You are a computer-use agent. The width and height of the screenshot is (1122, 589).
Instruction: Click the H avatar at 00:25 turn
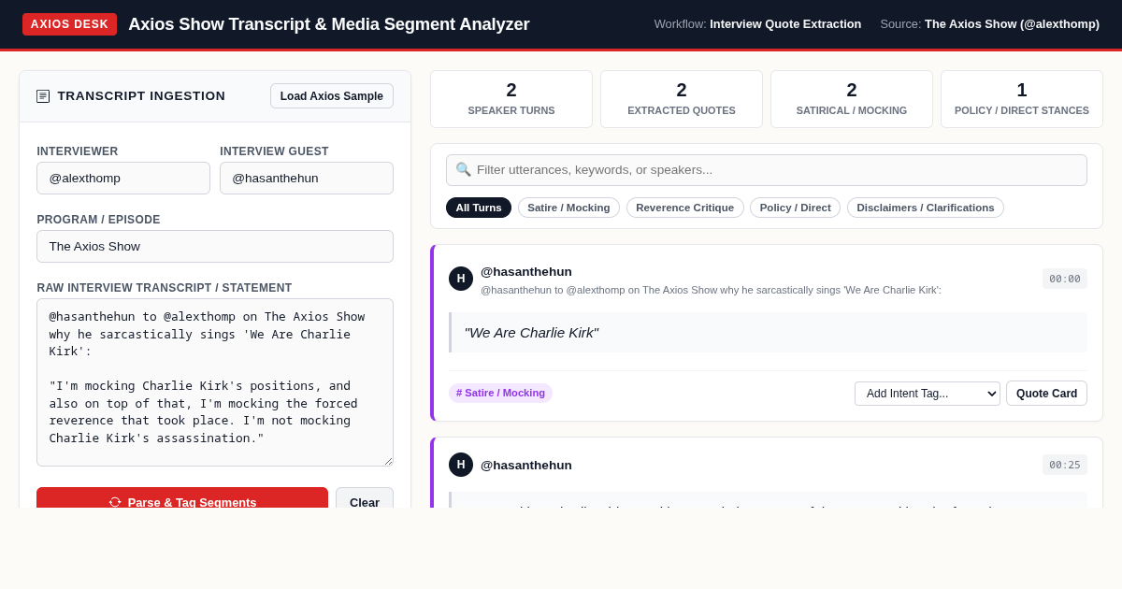[x=461, y=465]
